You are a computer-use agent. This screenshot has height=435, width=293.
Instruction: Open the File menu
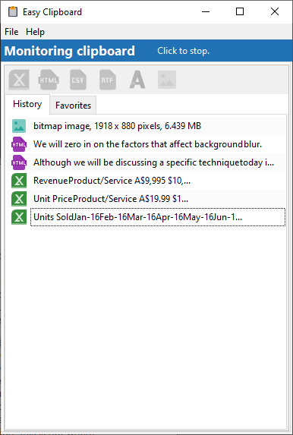pyautogui.click(x=11, y=32)
